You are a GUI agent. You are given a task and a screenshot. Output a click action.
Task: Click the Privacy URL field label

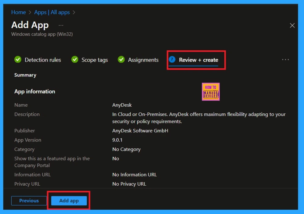27,184
